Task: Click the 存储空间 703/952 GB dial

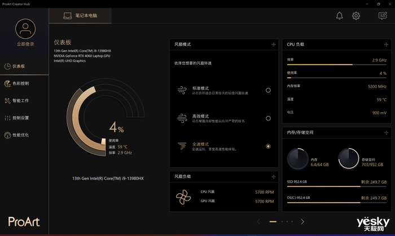Action: (349, 158)
